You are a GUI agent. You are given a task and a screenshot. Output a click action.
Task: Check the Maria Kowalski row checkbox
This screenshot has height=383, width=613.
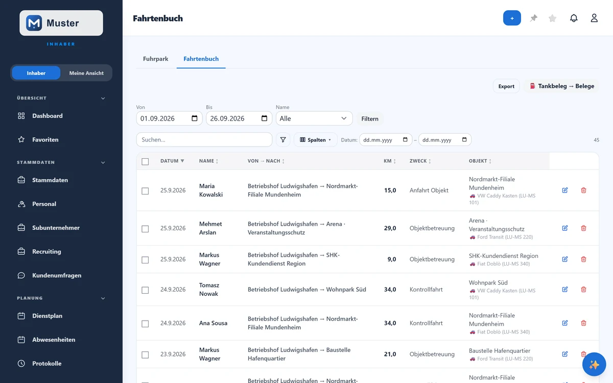click(145, 190)
